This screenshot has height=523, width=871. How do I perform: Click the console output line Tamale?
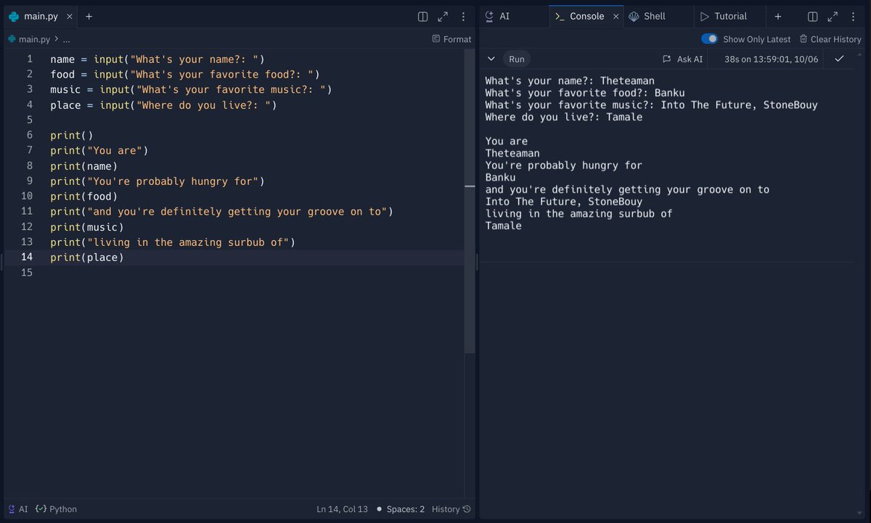coord(503,226)
